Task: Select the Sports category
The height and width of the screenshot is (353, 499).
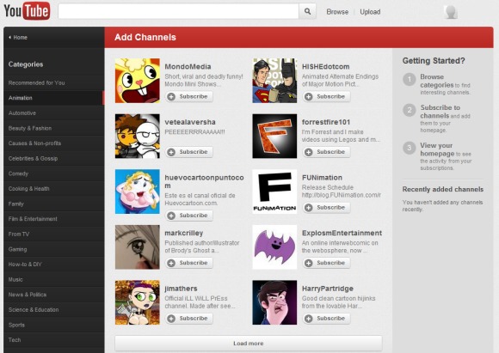Action: point(54,325)
